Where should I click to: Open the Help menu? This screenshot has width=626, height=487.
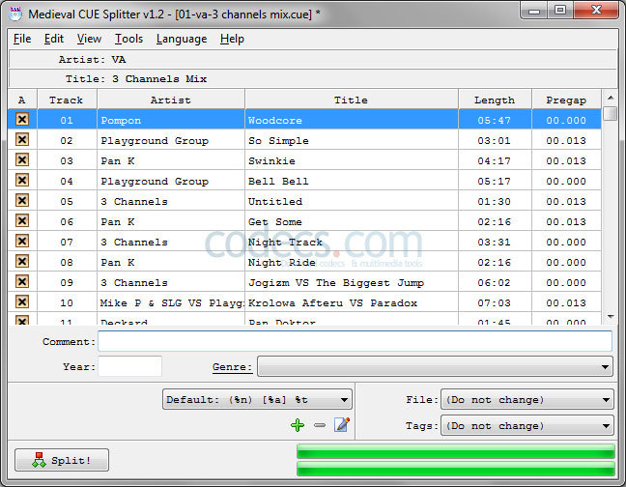(232, 39)
